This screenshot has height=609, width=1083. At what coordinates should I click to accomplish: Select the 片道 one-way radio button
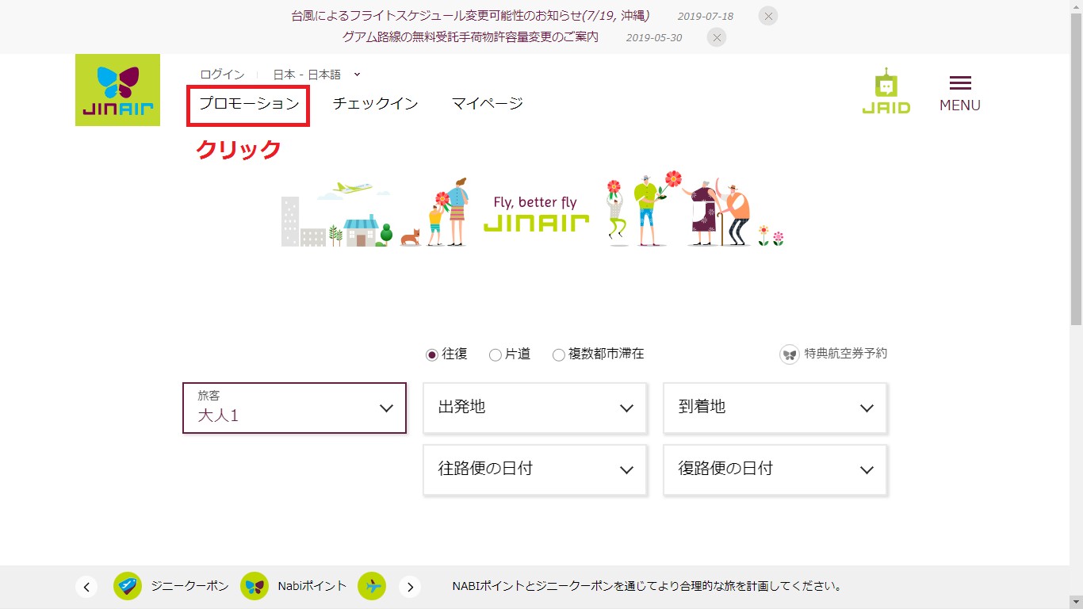pyautogui.click(x=496, y=355)
